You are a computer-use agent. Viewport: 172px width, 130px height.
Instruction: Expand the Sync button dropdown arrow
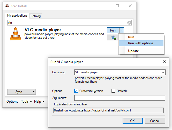coord(34,92)
